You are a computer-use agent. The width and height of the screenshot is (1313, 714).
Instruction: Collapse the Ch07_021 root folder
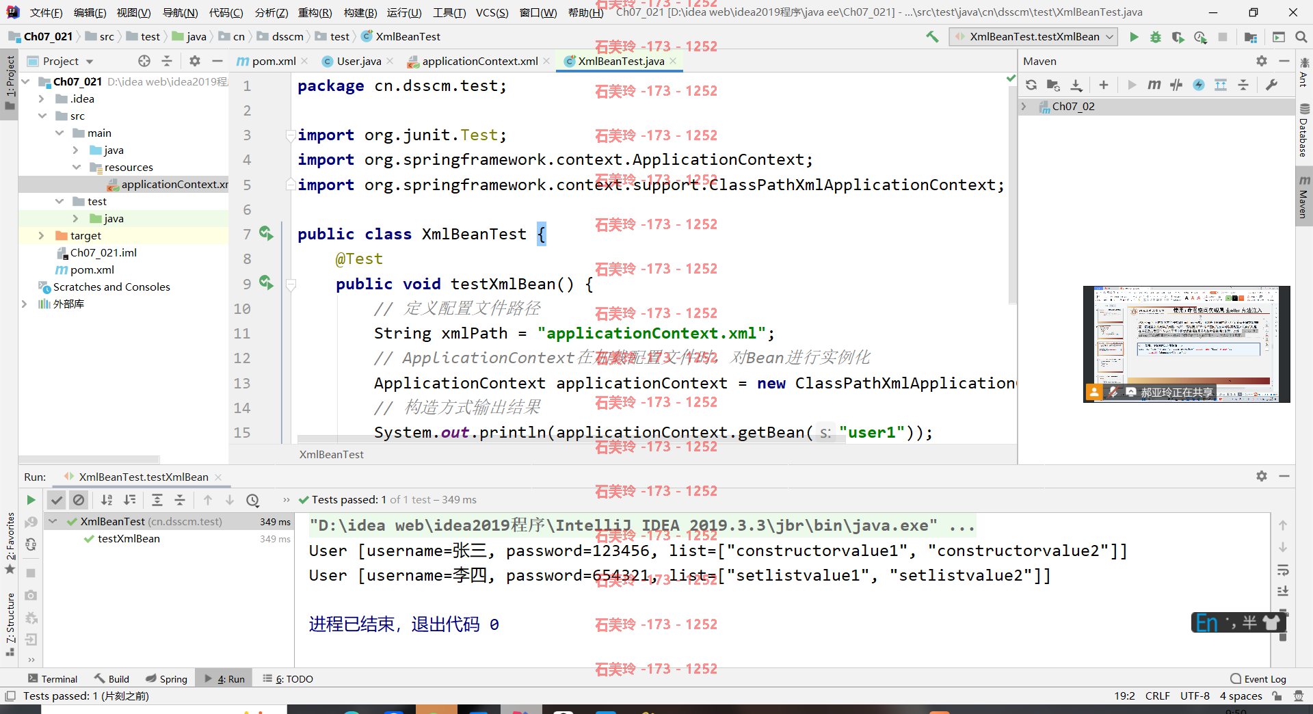pyautogui.click(x=26, y=81)
